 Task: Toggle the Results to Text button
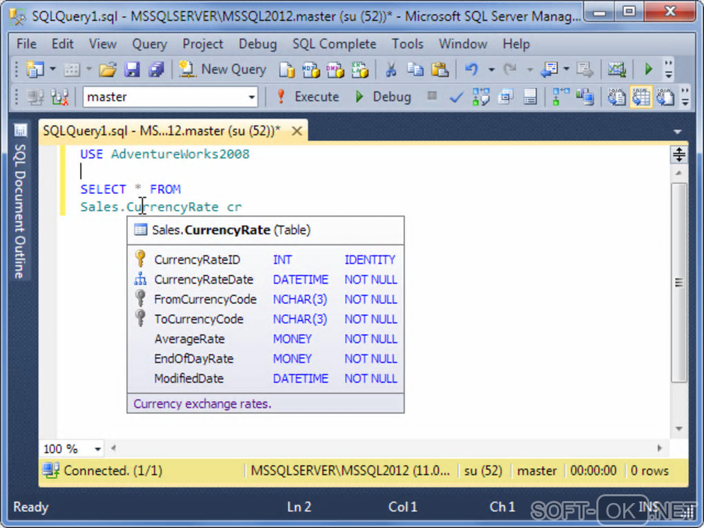click(x=616, y=97)
